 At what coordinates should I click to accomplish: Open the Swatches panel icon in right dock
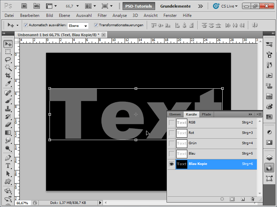(x=269, y=117)
